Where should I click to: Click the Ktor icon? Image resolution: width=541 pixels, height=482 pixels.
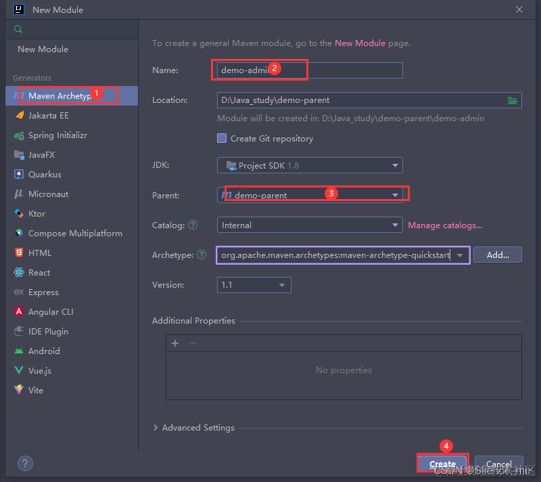tap(19, 214)
